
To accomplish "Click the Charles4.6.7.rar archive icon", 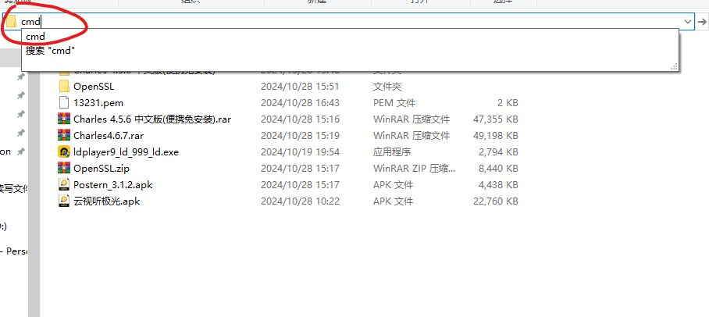I will point(64,135).
